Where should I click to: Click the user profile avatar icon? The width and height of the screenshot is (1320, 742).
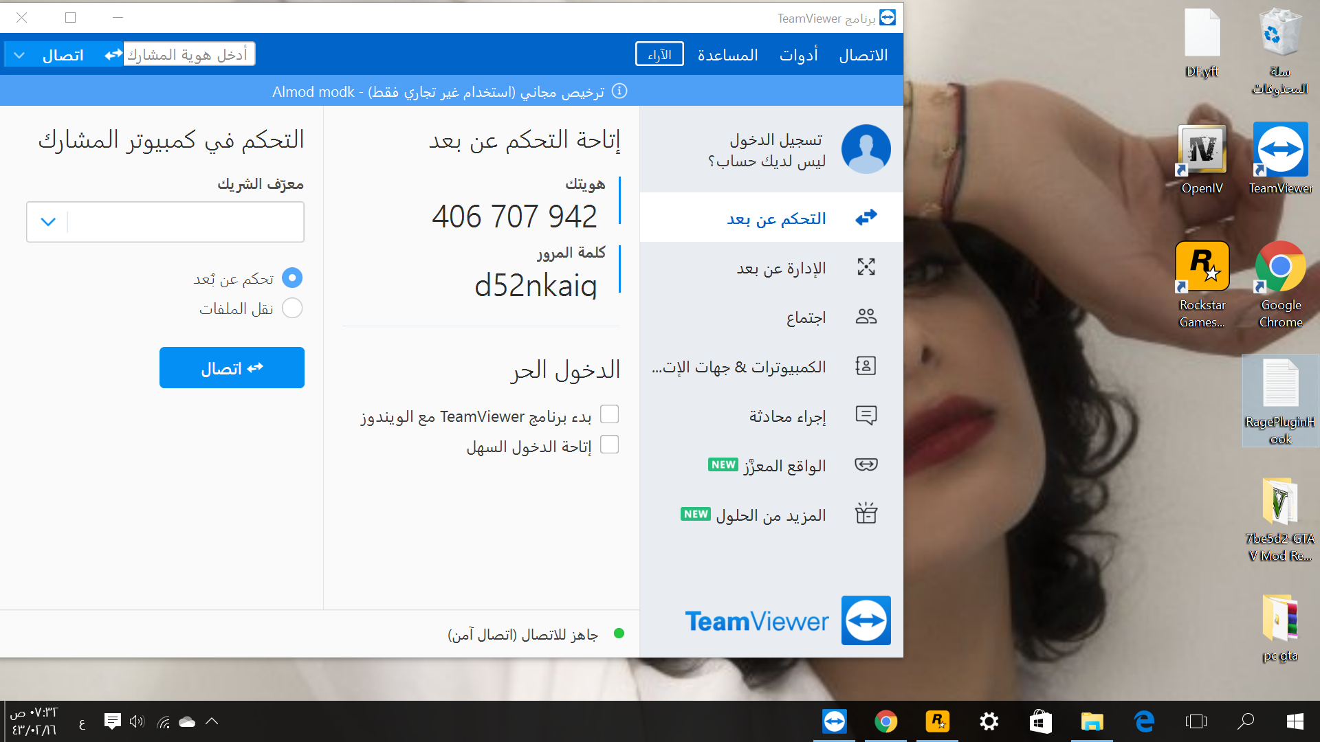[x=866, y=149]
